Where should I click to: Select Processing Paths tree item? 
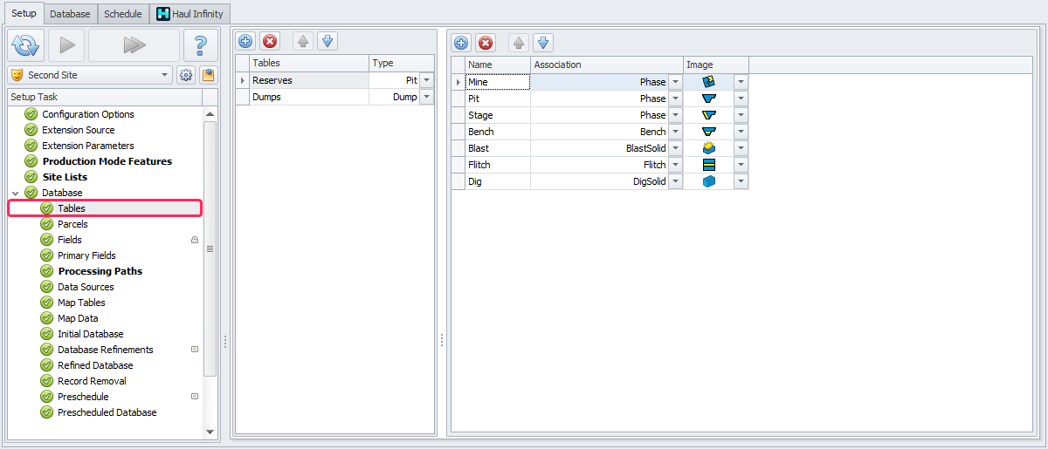click(x=100, y=271)
